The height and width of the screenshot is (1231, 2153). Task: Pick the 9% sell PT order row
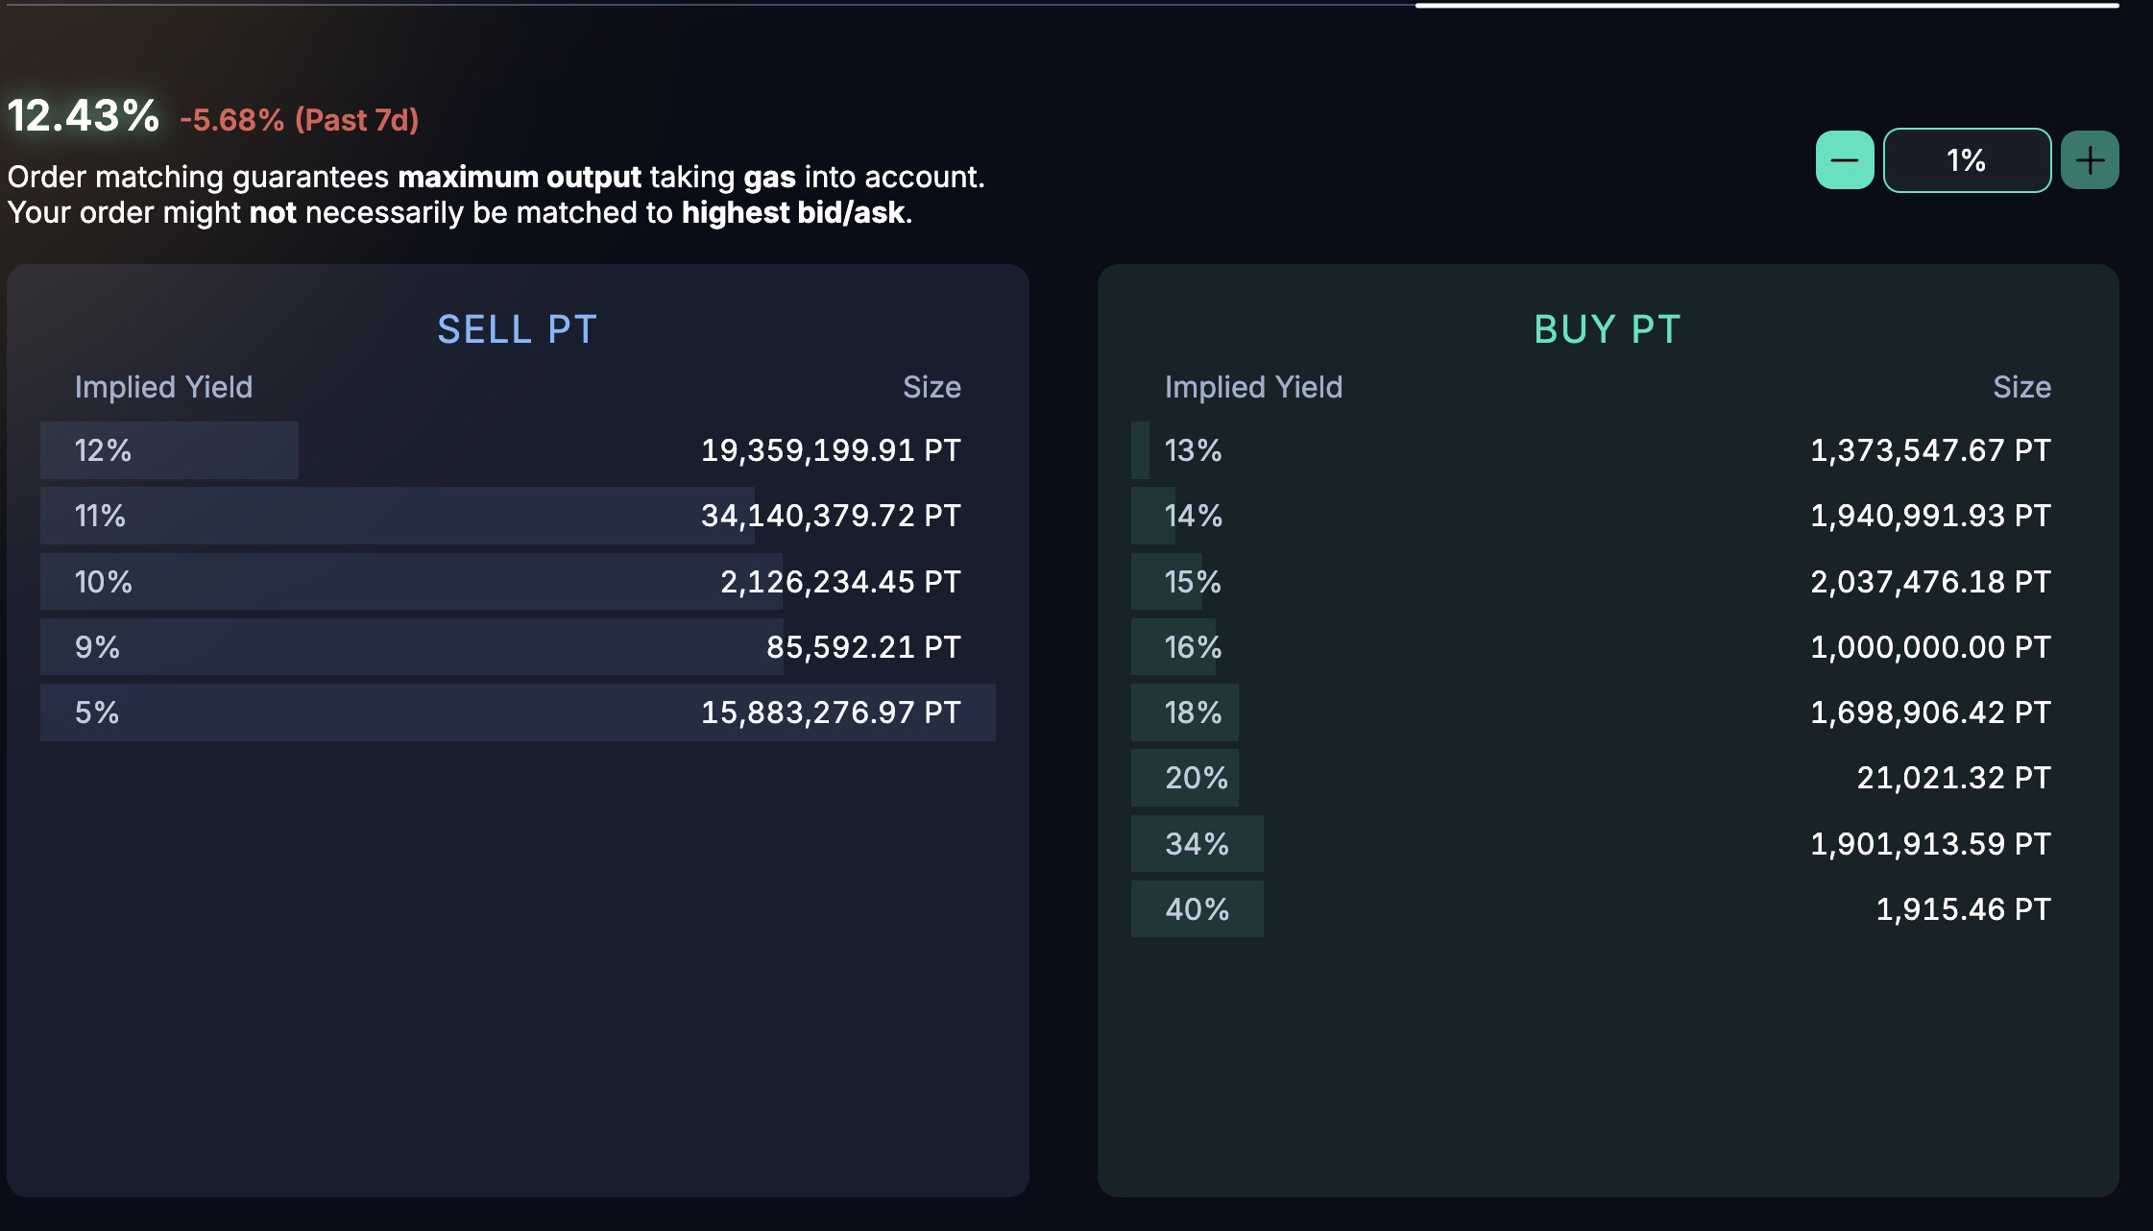coord(518,647)
